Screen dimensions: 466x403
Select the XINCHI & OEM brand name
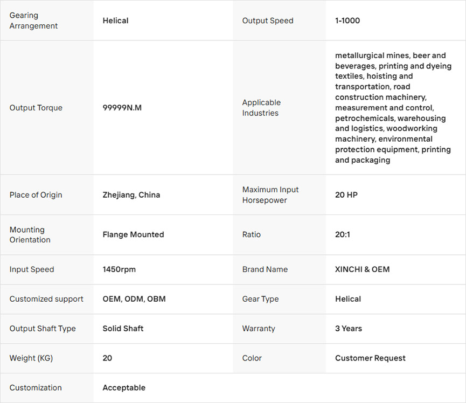point(362,269)
